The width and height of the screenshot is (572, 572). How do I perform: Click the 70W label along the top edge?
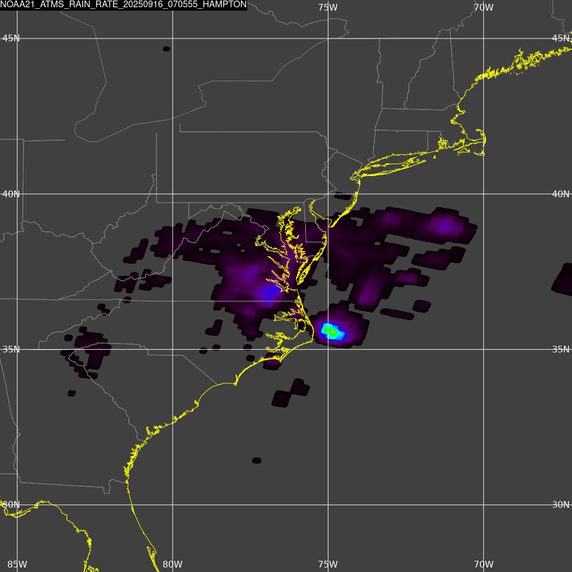tap(483, 7)
